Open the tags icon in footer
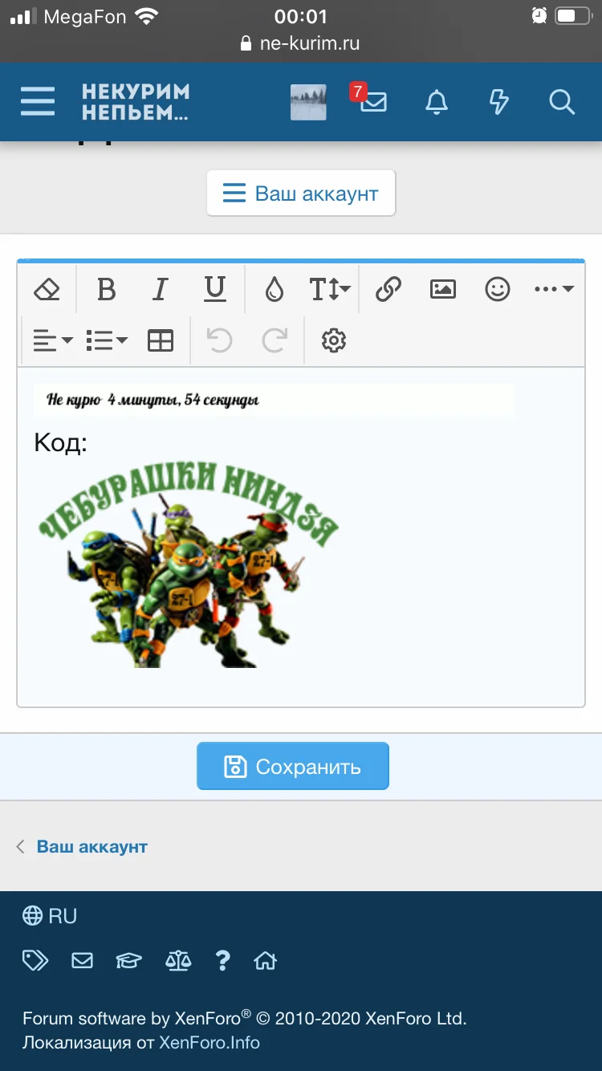The height and width of the screenshot is (1071, 602). 35,960
